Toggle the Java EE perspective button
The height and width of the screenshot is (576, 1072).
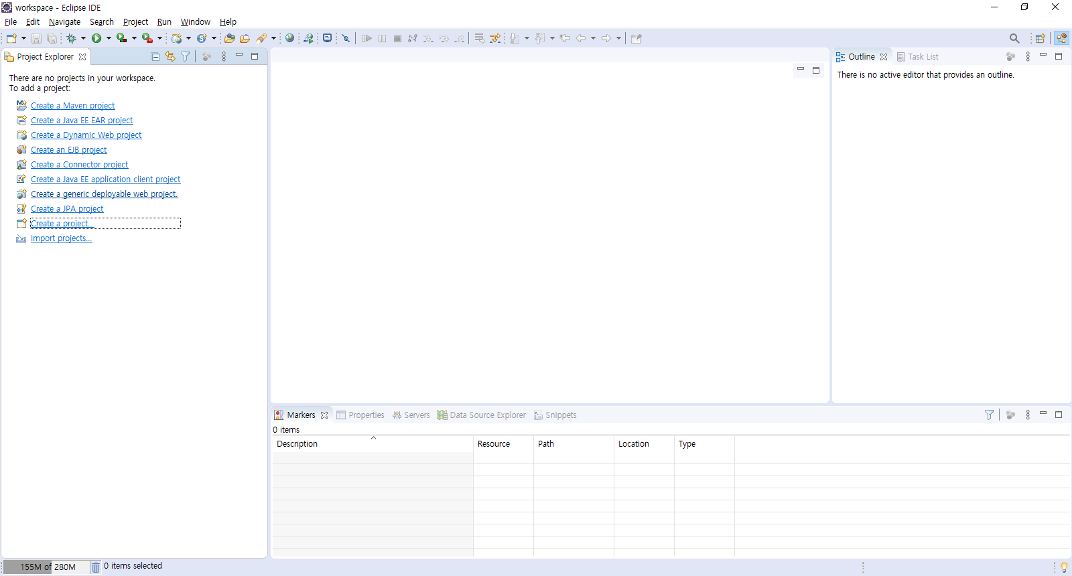[1061, 38]
